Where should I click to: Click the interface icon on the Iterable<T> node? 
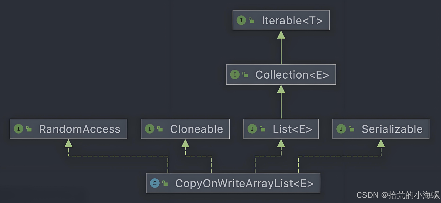click(241, 20)
